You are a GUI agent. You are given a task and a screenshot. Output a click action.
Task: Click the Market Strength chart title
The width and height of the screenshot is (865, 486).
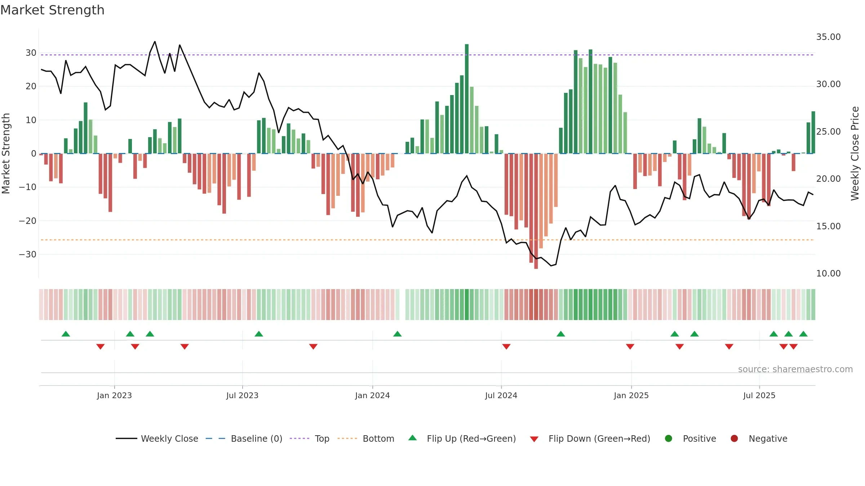(x=52, y=10)
